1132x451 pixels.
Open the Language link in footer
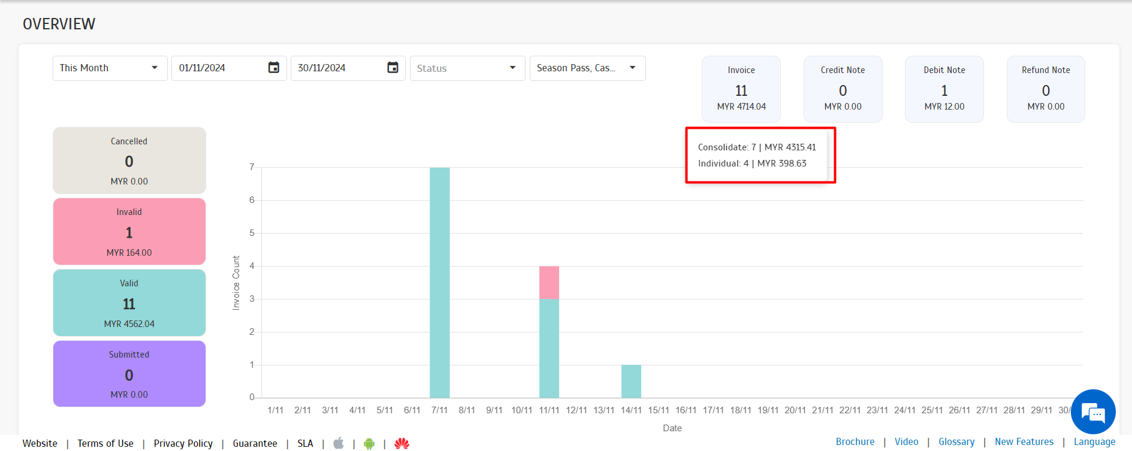pyautogui.click(x=1094, y=441)
